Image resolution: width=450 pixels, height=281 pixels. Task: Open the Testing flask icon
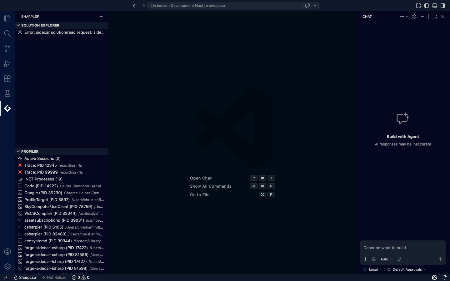pos(7,93)
